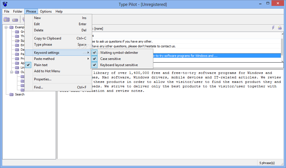This screenshot has height=168, width=286.
Task: Open the Folder menu
Action: (x=18, y=11)
